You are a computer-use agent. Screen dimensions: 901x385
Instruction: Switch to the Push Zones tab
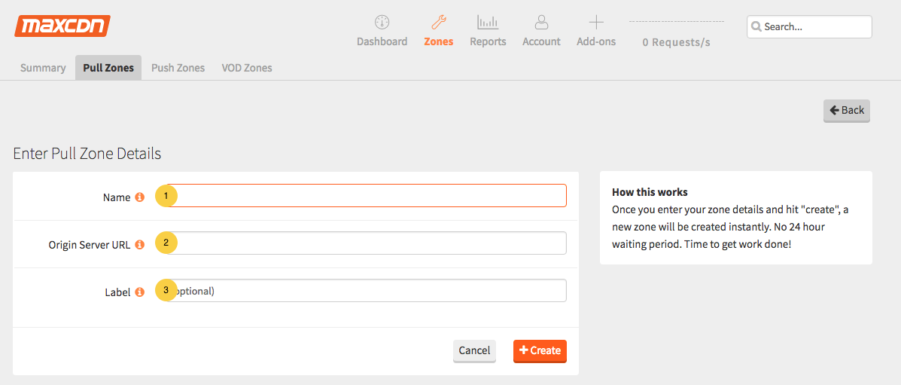click(178, 68)
